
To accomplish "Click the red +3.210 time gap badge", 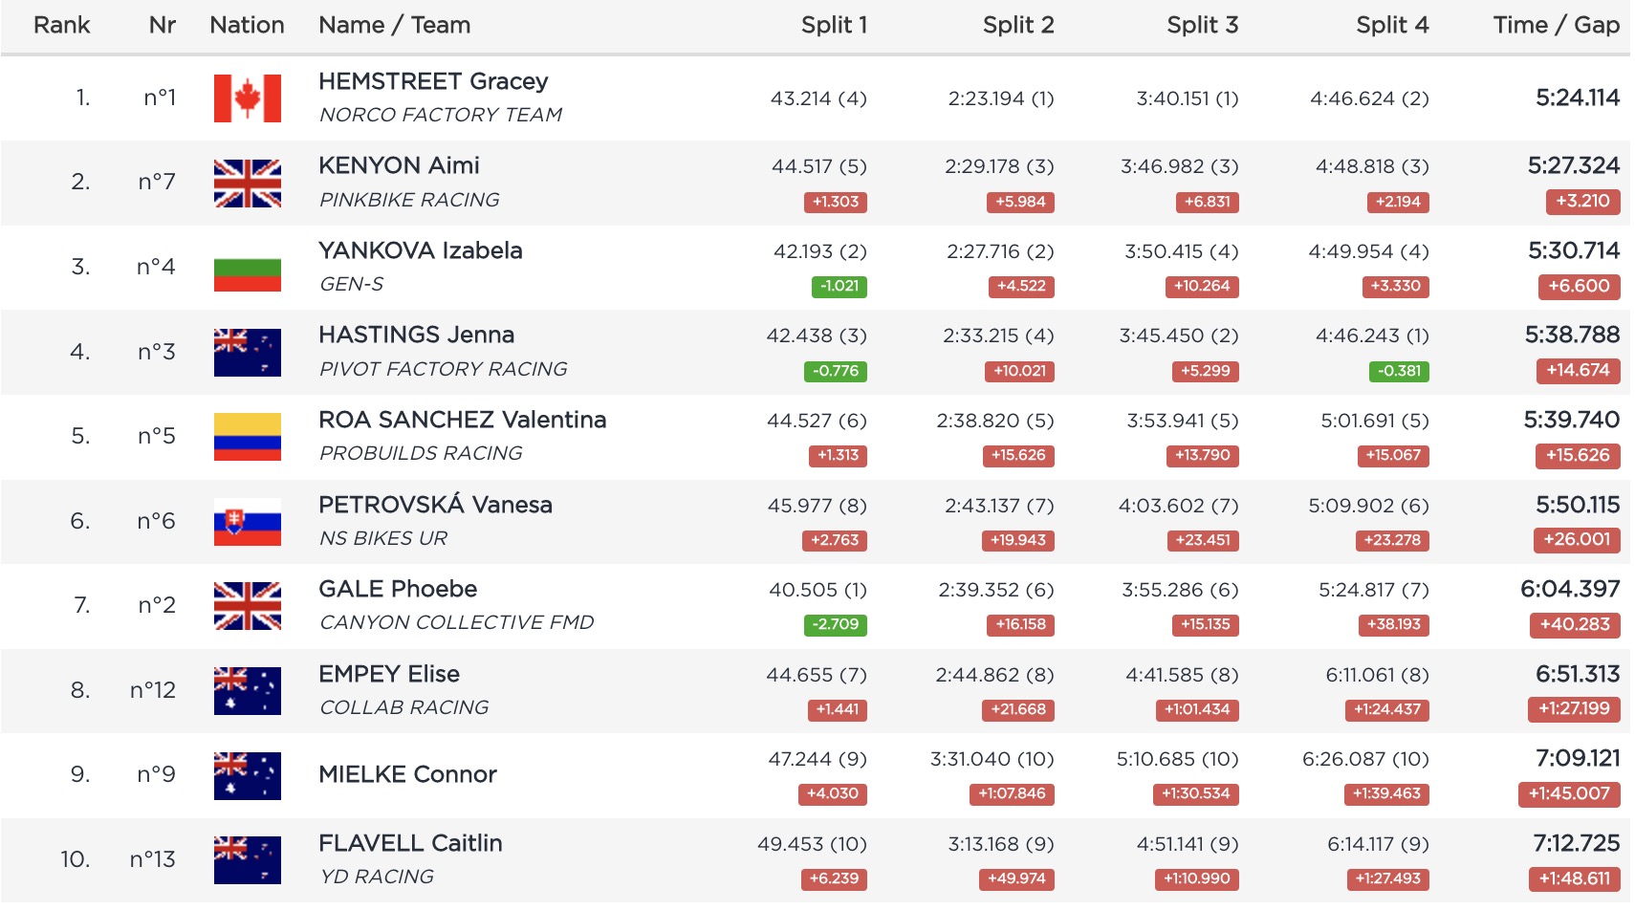I will pos(1582,201).
